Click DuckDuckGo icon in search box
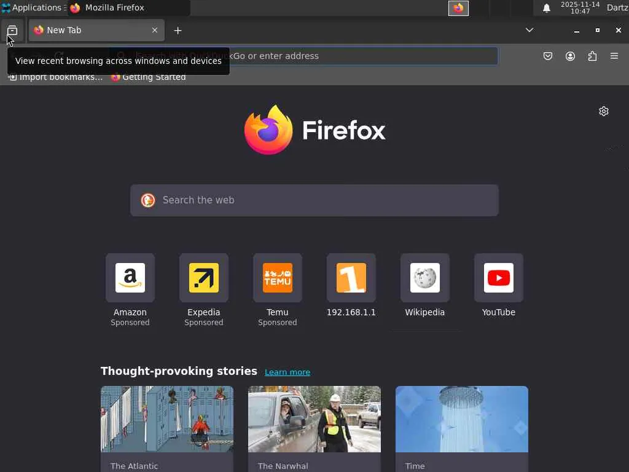 click(x=148, y=200)
